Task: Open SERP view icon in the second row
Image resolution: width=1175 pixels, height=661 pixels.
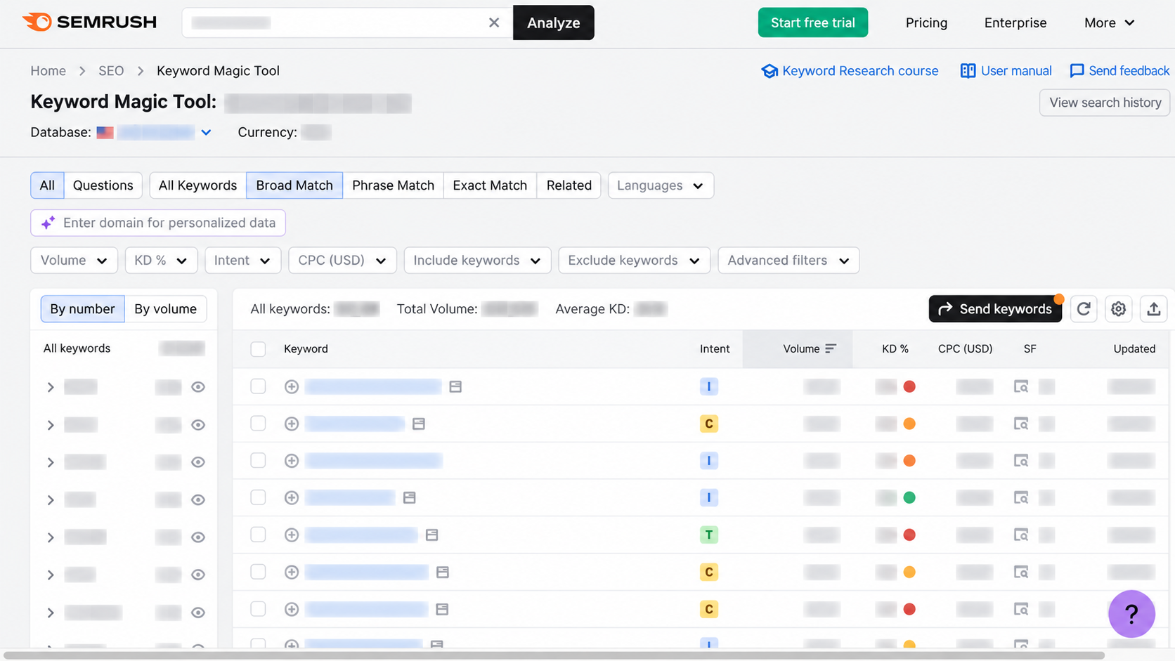Action: pyautogui.click(x=1021, y=424)
